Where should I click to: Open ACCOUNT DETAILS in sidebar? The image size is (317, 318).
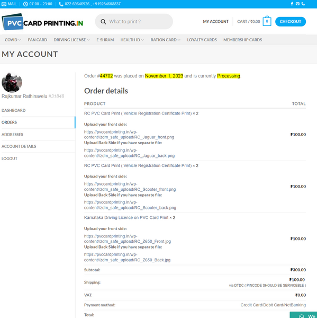tap(19, 146)
